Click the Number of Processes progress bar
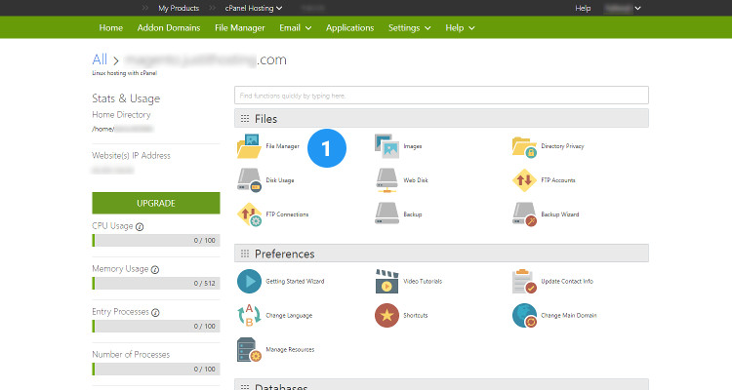The image size is (732, 390). 156,369
